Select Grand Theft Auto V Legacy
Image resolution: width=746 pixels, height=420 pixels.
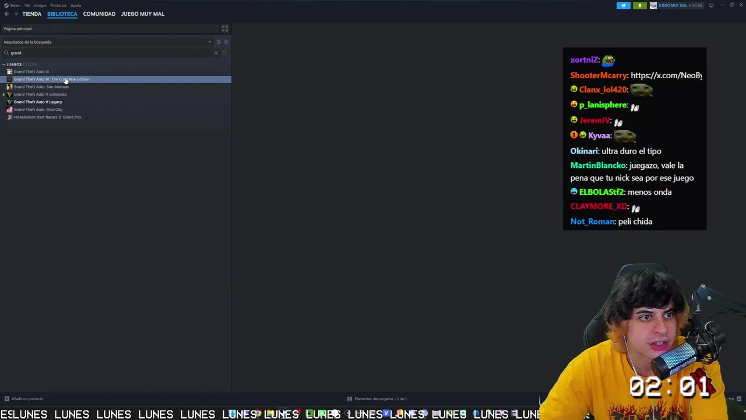[38, 102]
